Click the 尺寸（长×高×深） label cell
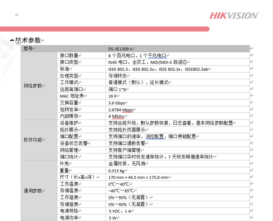 coord(81,177)
